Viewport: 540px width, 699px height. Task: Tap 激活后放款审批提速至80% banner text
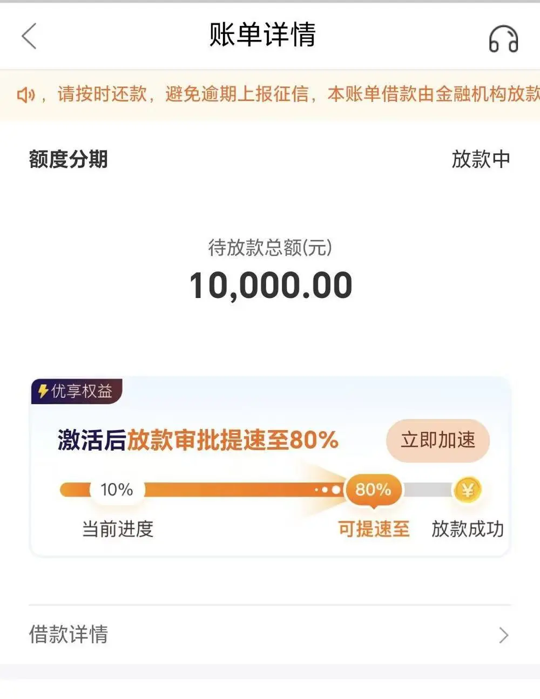pos(198,440)
